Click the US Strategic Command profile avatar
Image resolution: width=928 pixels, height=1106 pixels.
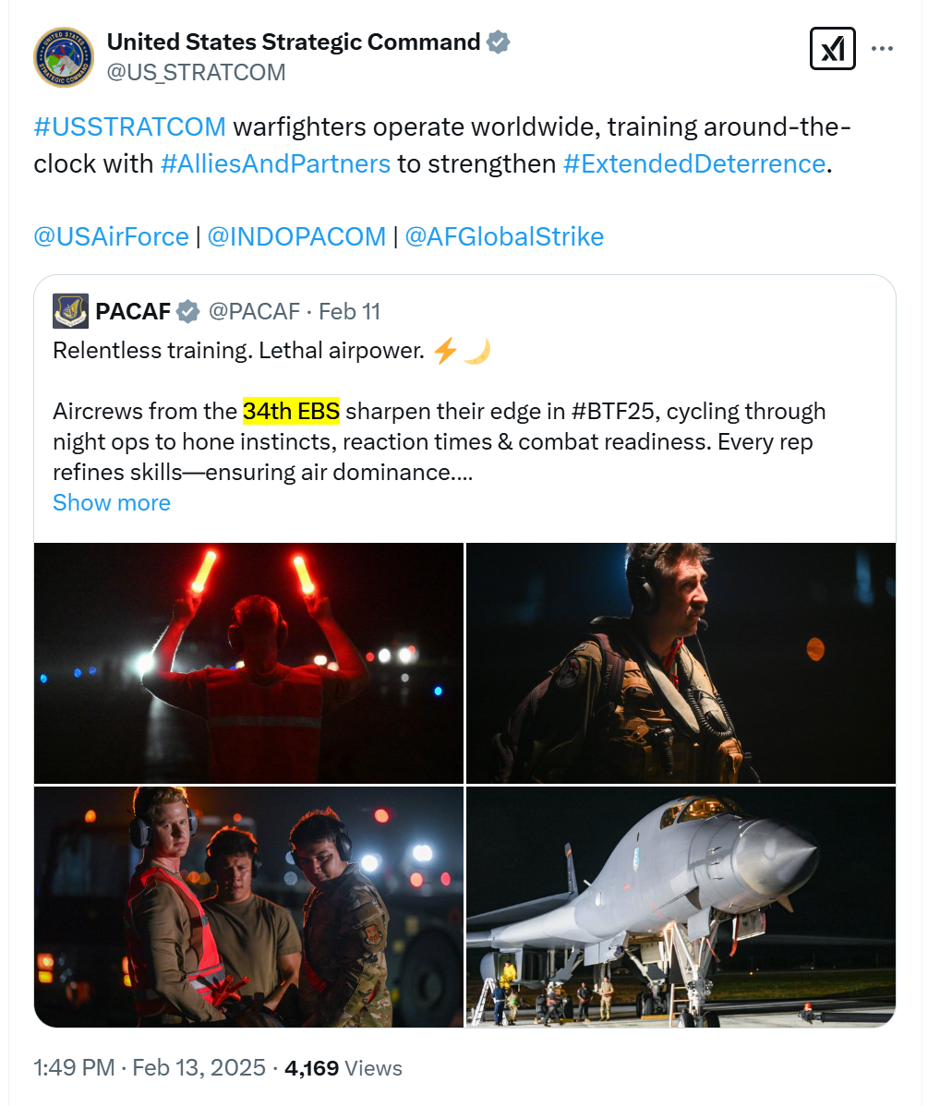click(64, 57)
